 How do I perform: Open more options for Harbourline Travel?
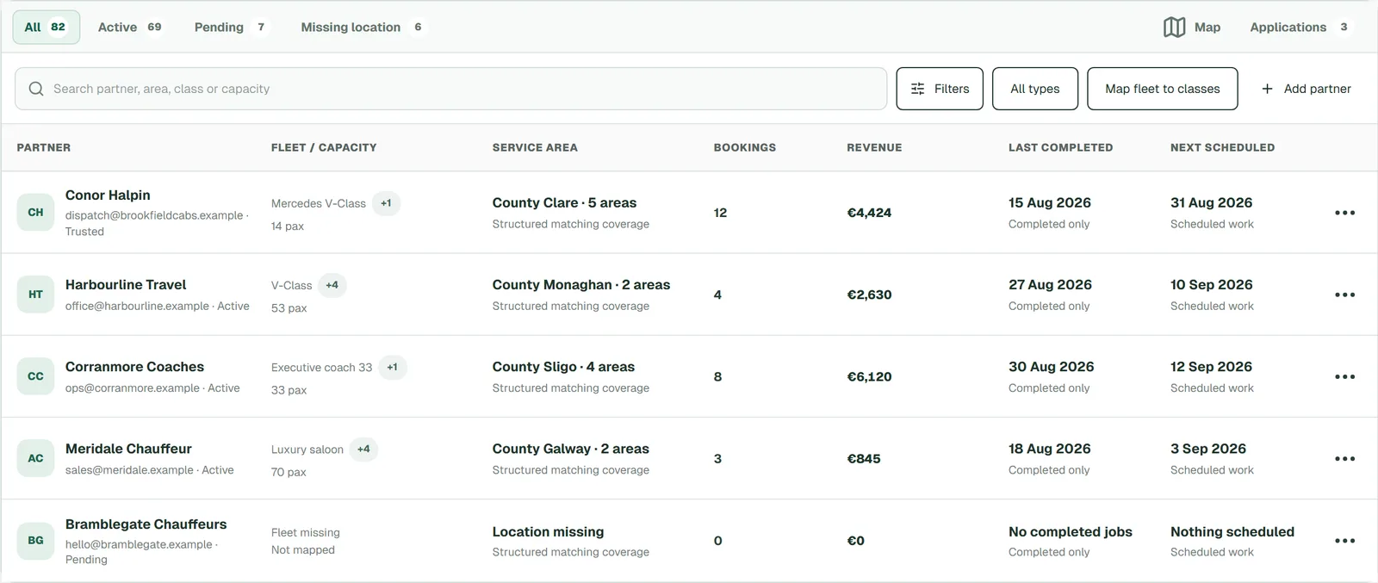pos(1344,295)
